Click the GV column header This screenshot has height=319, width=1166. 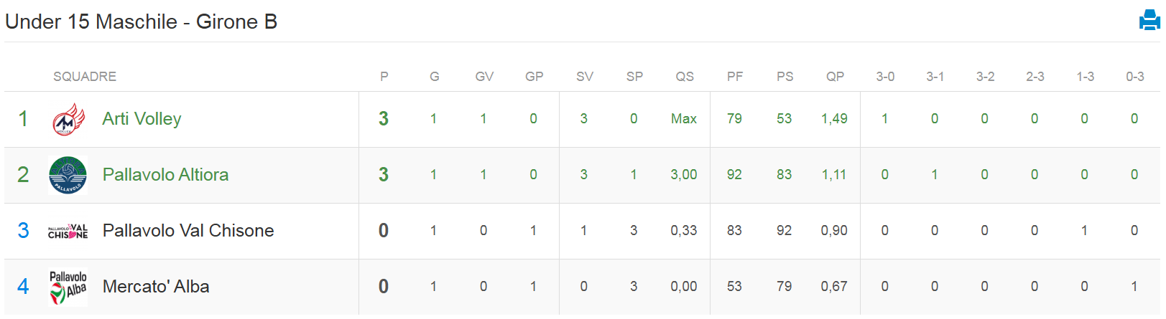[x=484, y=77]
